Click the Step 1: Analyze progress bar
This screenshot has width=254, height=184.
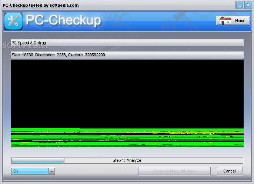(127, 161)
